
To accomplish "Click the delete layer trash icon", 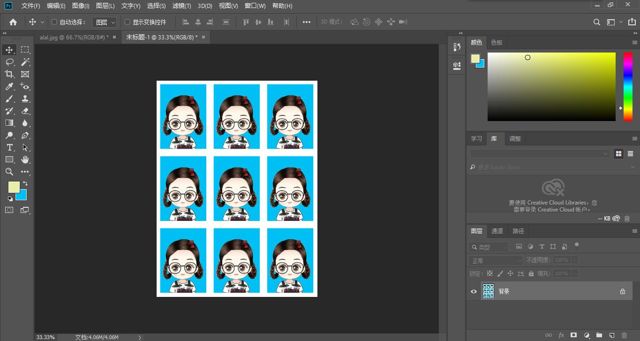I will [x=624, y=335].
